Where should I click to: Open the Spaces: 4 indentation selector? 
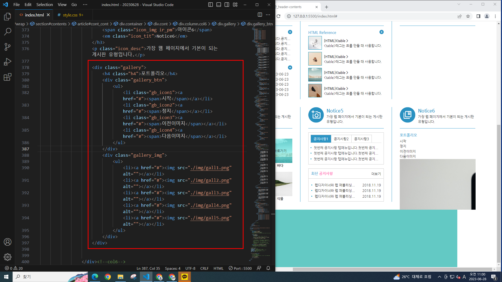(173, 268)
